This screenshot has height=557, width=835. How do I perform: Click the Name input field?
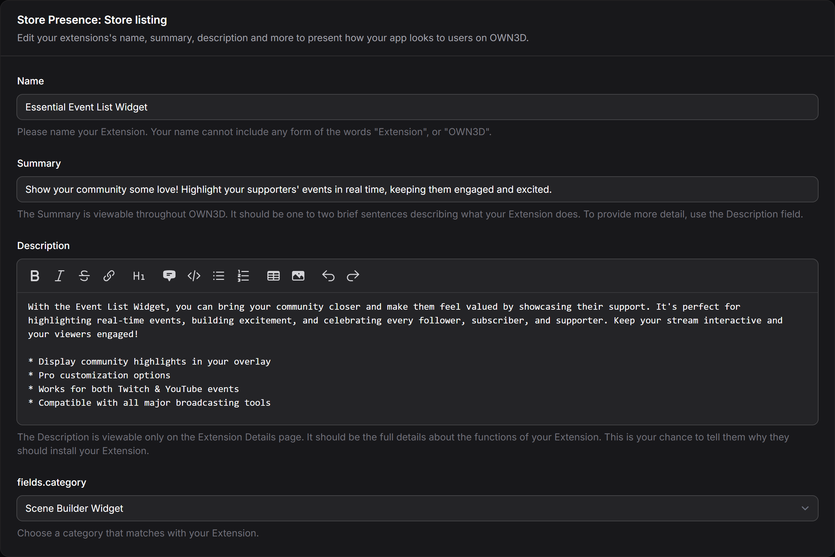[x=417, y=107]
